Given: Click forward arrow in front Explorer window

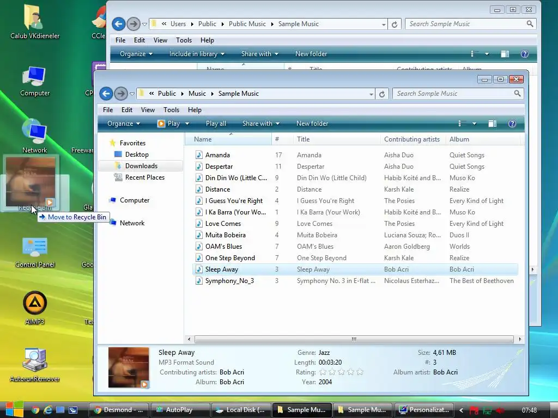Looking at the screenshot, I should pos(121,94).
